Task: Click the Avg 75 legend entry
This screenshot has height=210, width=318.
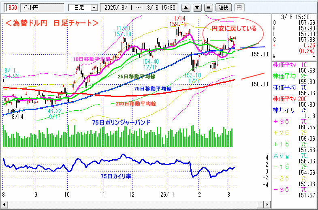Action: pyautogui.click(x=290, y=156)
